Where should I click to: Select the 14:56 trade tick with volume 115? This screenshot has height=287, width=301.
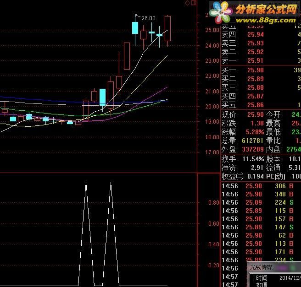click(x=257, y=211)
